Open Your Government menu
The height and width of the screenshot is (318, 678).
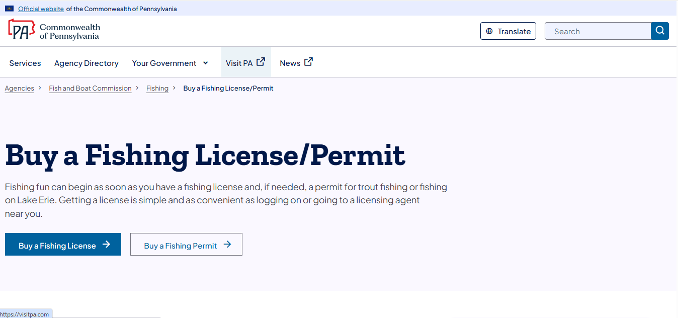click(170, 63)
